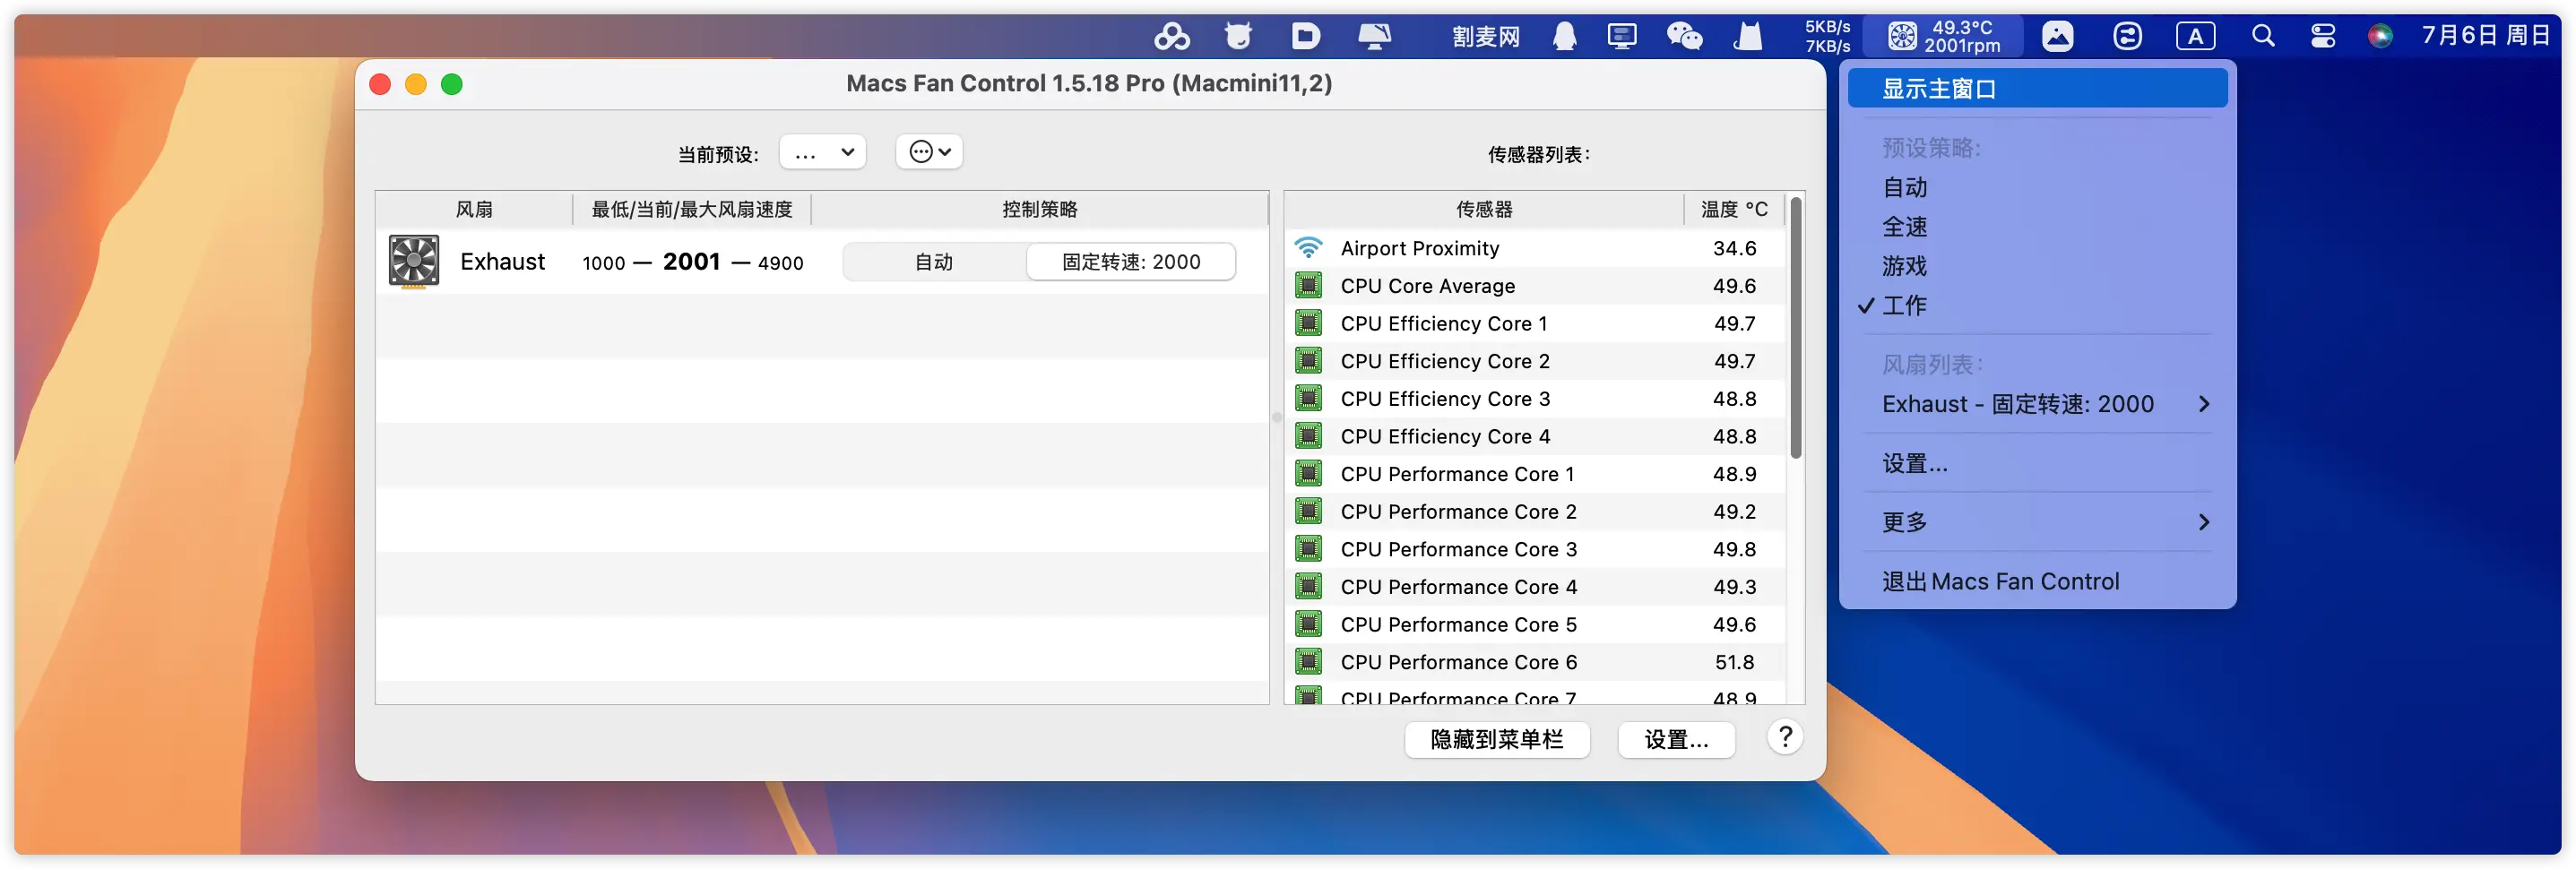Open the help question mark button

(1784, 738)
